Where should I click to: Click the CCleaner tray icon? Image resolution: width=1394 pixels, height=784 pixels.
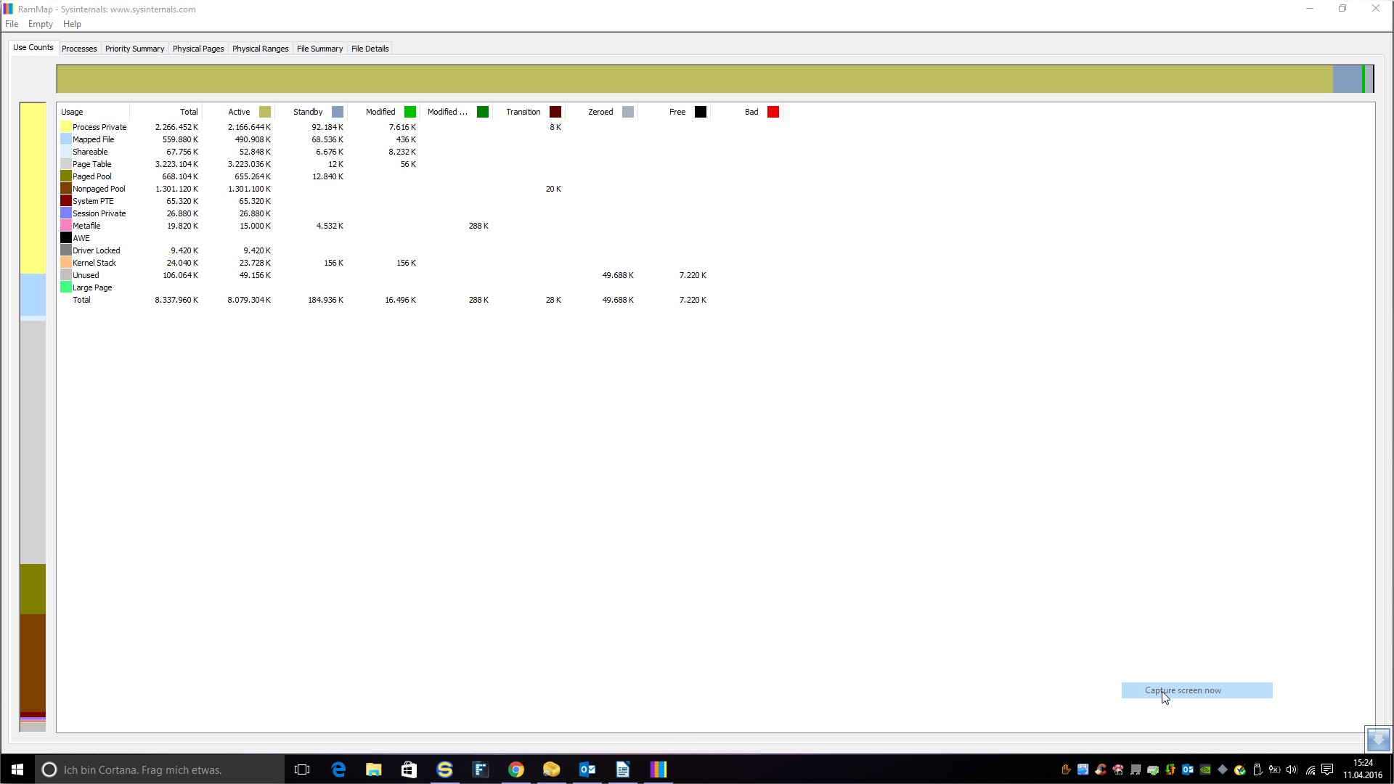(1100, 769)
